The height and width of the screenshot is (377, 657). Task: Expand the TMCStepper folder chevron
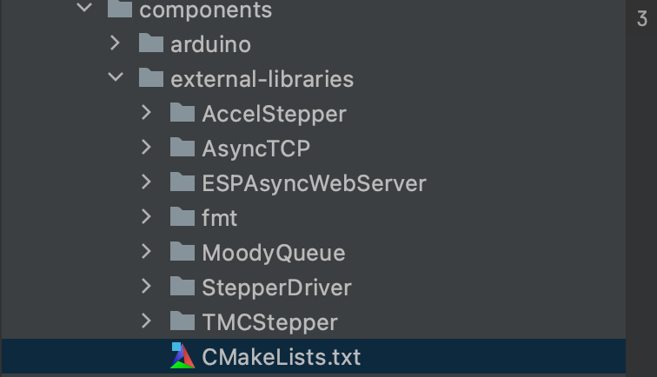[146, 321]
